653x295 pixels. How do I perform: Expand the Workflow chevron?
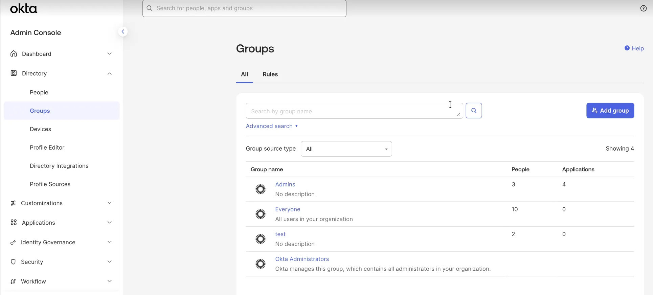(x=109, y=281)
